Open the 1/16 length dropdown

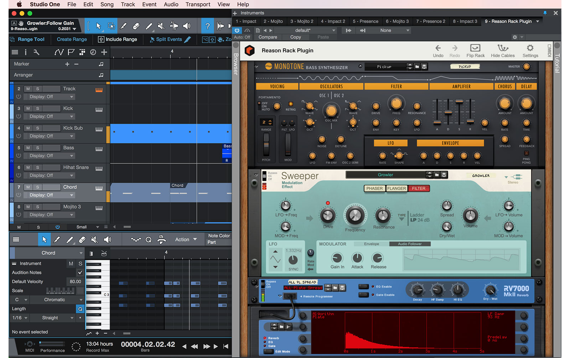20,318
